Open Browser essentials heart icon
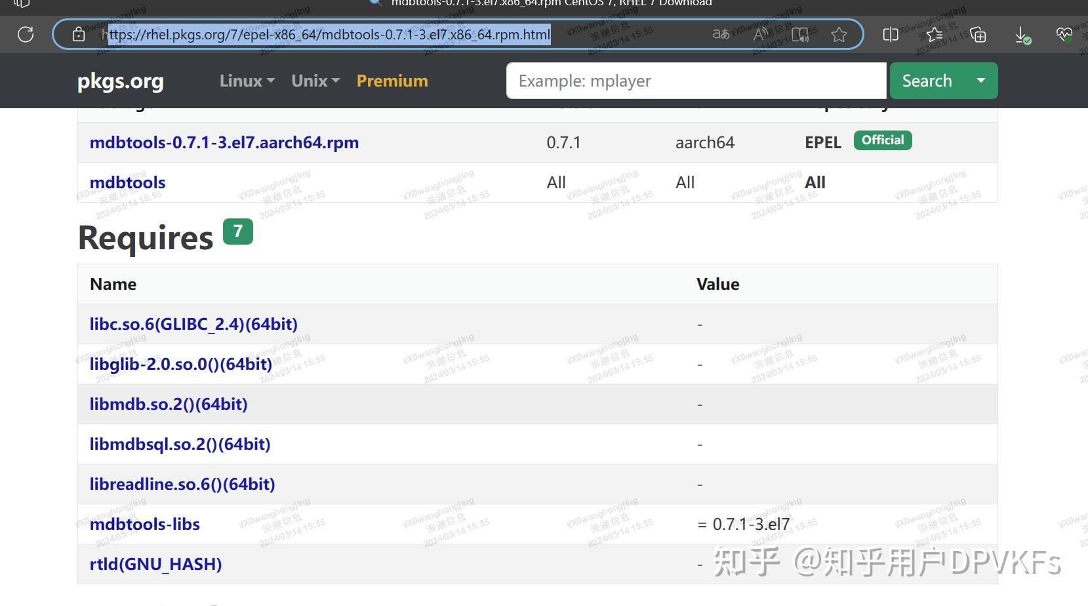 tap(1064, 34)
